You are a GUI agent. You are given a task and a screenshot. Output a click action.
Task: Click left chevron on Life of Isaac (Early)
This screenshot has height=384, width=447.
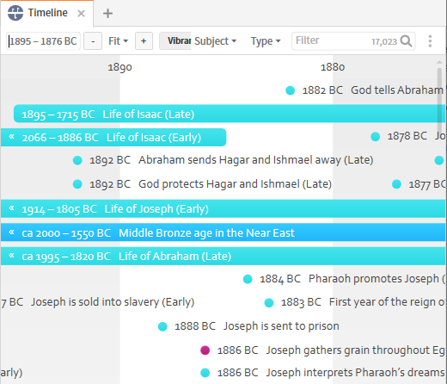[11, 137]
